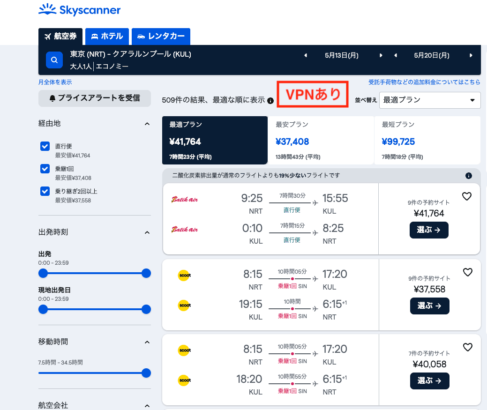
Task: Open the 並べ替え 最適プラン dropdown
Action: pyautogui.click(x=429, y=100)
